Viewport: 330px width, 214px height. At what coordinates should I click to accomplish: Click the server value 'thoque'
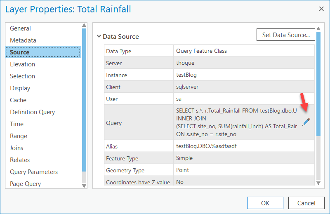tap(185, 63)
